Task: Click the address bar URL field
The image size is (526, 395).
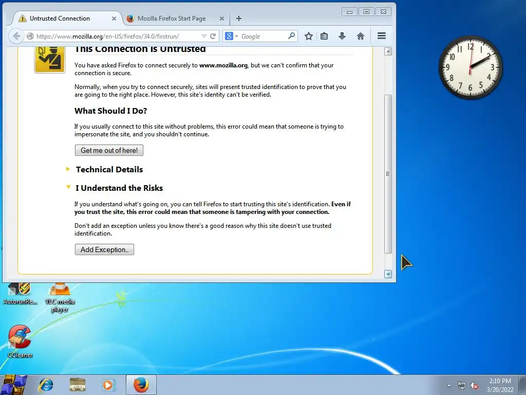Action: 118,37
